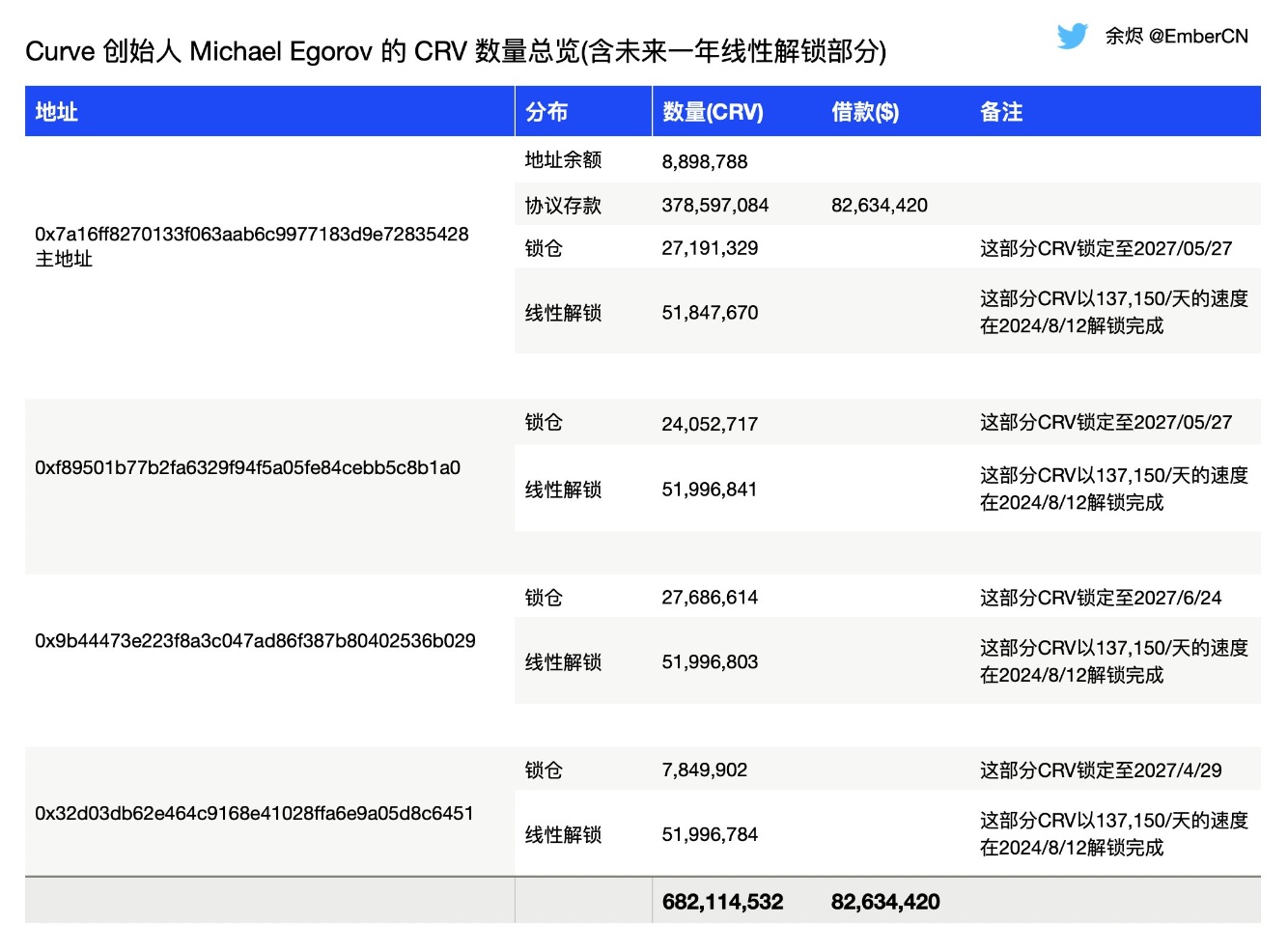Select address 0xf89501b77b2fa6329f94f5a05fe84cebb5c8b1a0
This screenshot has height=952, width=1288.
[248, 467]
